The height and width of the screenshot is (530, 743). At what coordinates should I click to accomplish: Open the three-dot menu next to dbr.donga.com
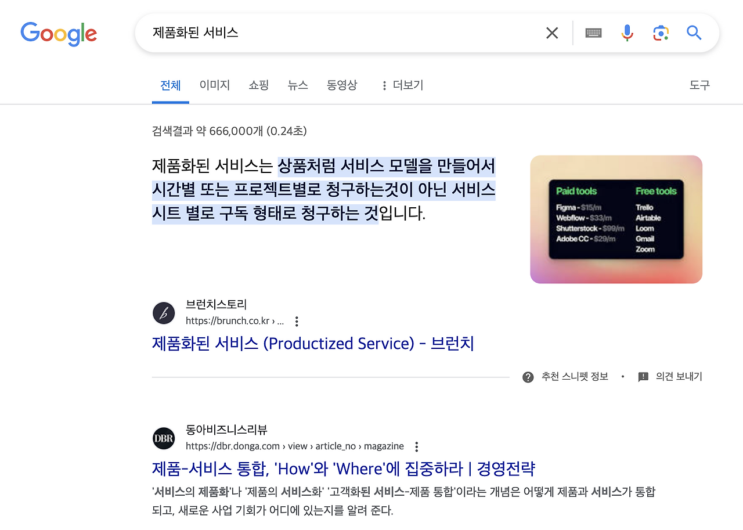coord(416,446)
